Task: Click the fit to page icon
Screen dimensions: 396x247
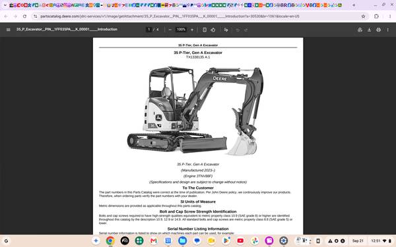Action: 205,30
